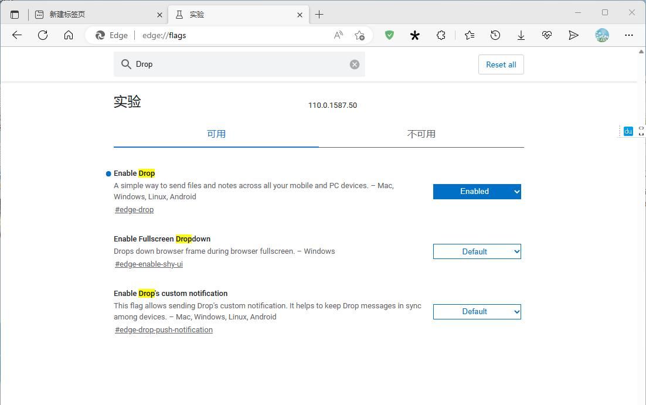This screenshot has height=405, width=646.
Task: Clear the Drop search field
Action: point(354,64)
